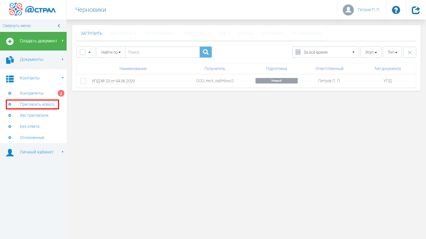The height and width of the screenshot is (239, 426).
Task: Run search with the magnifier button
Action: point(206,52)
